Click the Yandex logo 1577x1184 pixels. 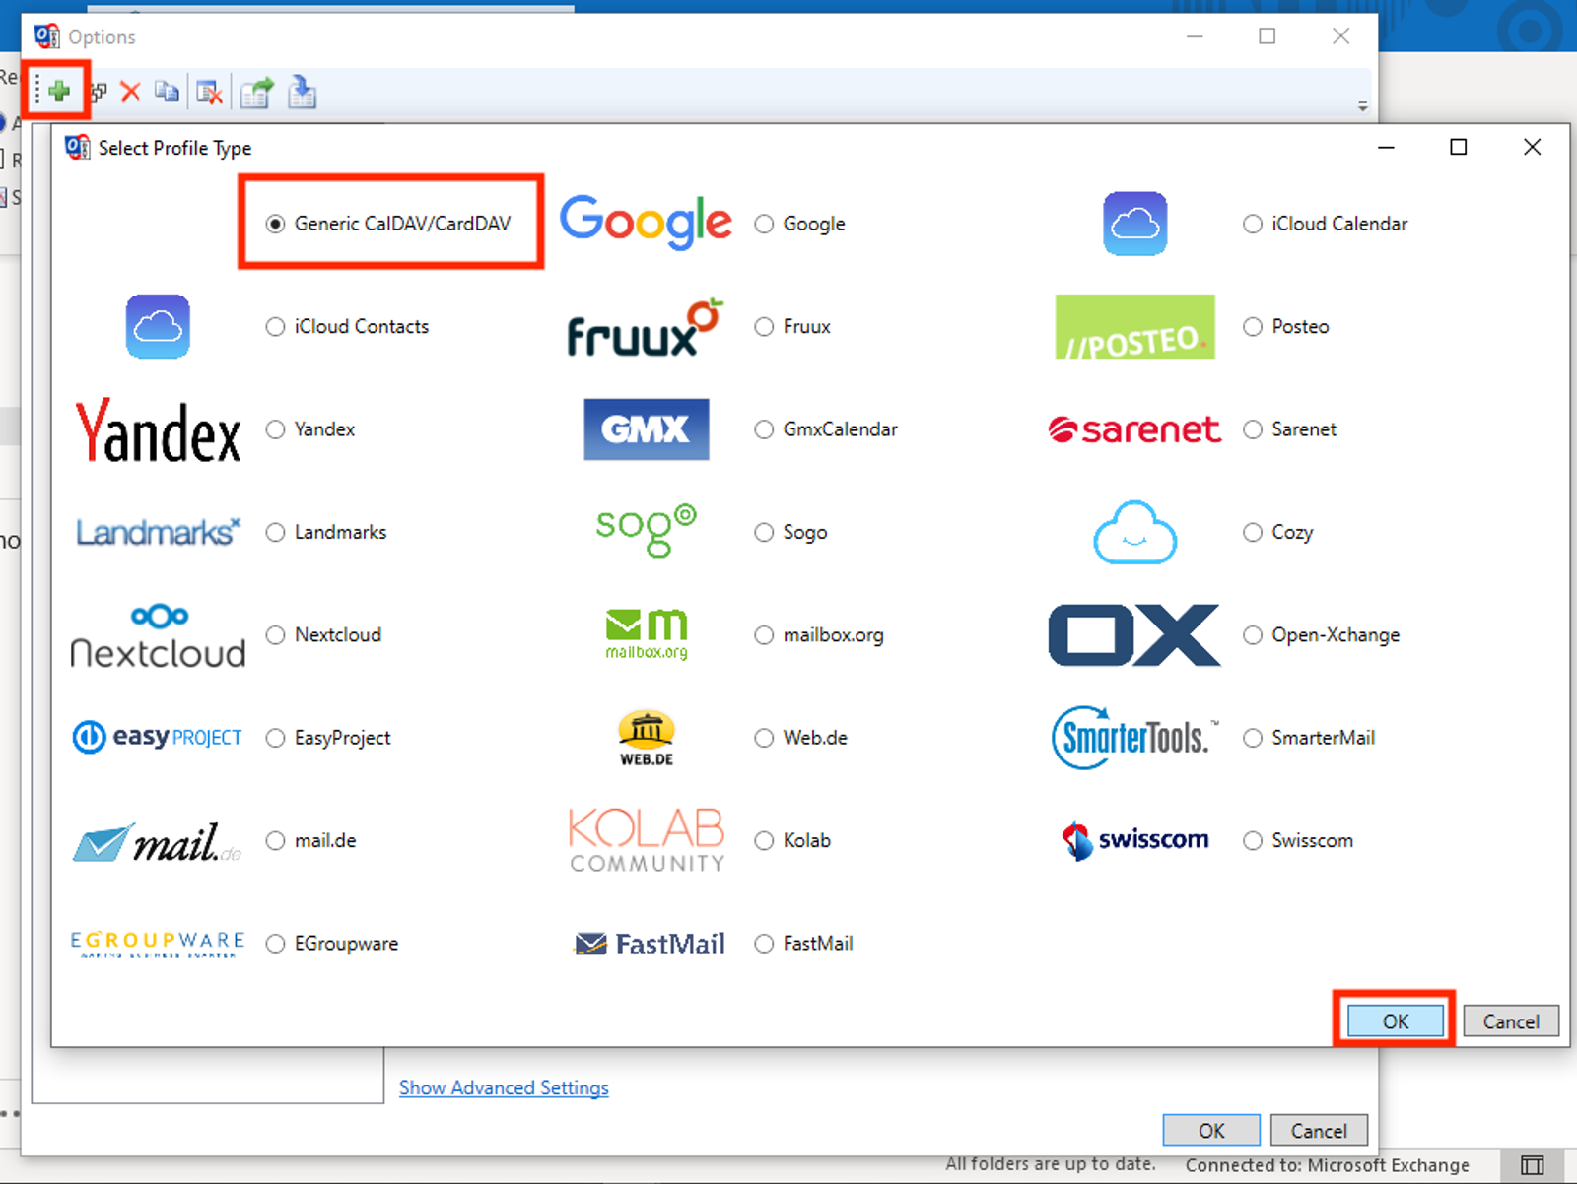pos(158,430)
